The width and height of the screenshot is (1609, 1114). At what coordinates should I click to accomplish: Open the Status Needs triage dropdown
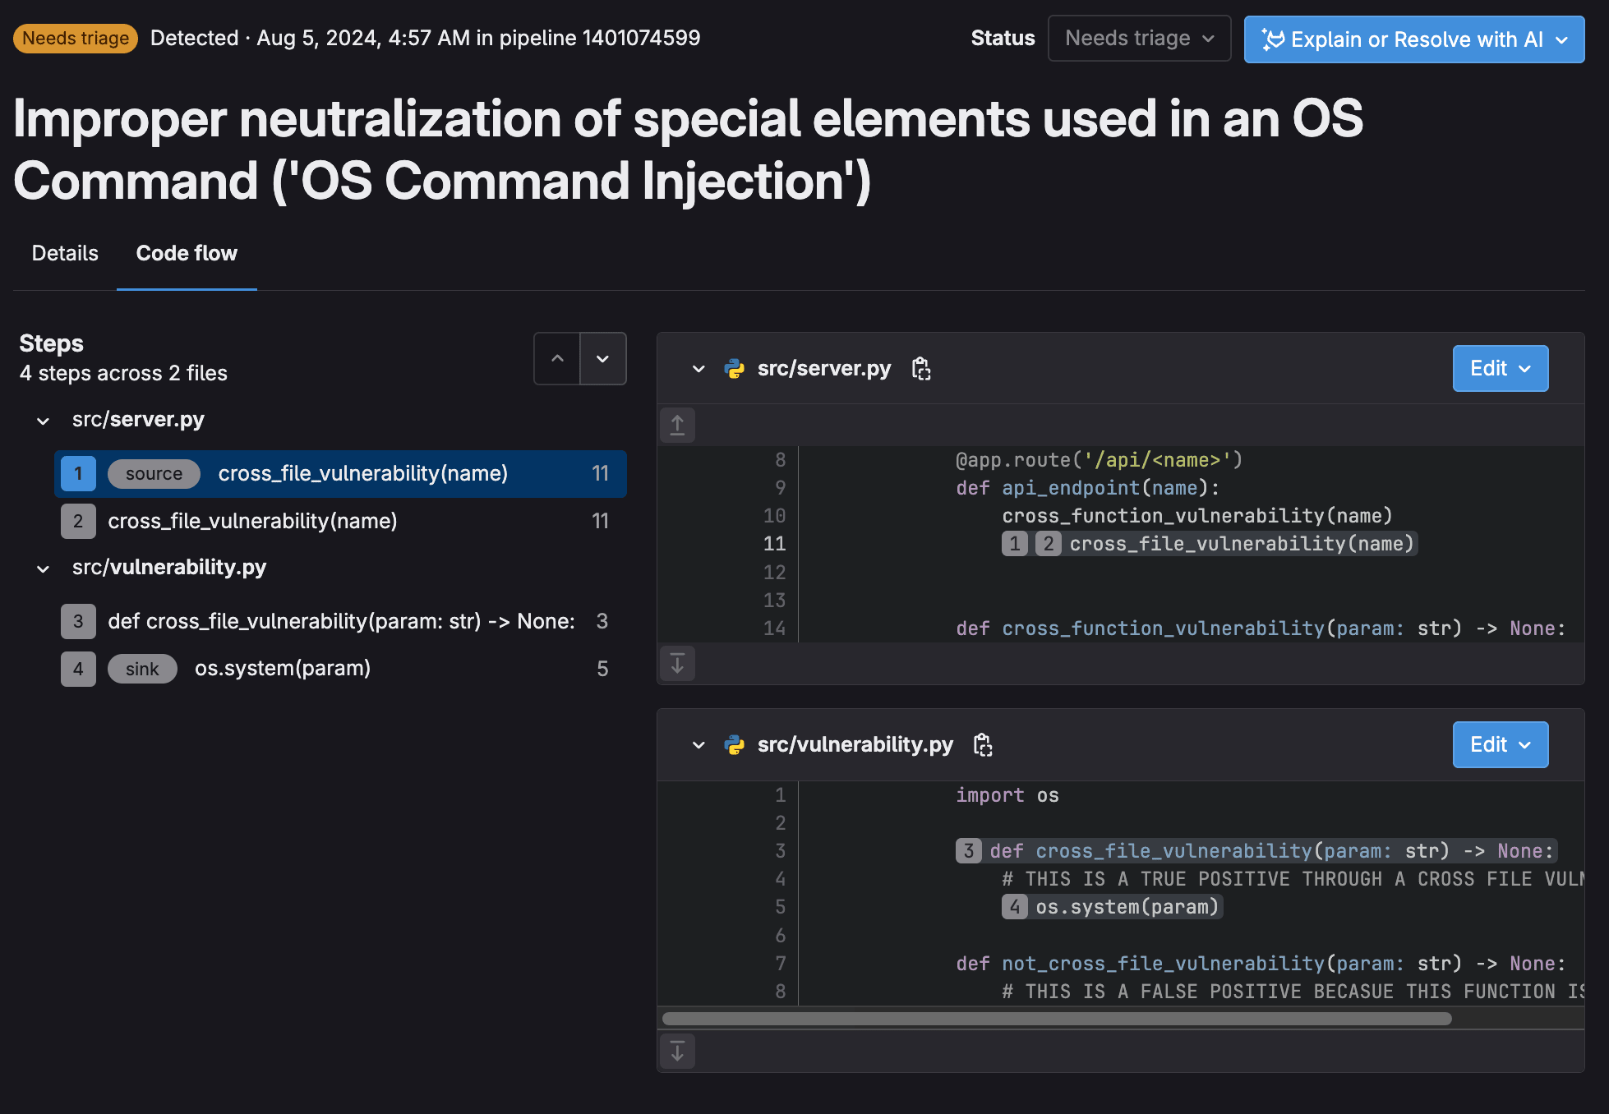click(1139, 38)
